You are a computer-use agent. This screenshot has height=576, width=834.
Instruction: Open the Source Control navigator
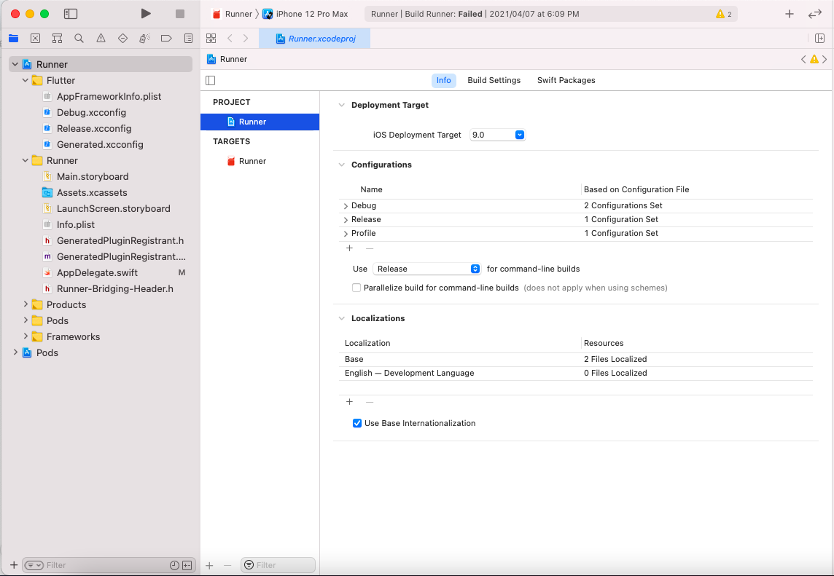point(35,39)
